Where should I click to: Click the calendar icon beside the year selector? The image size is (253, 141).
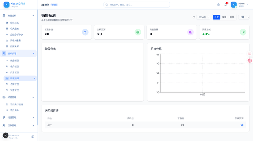194,17
